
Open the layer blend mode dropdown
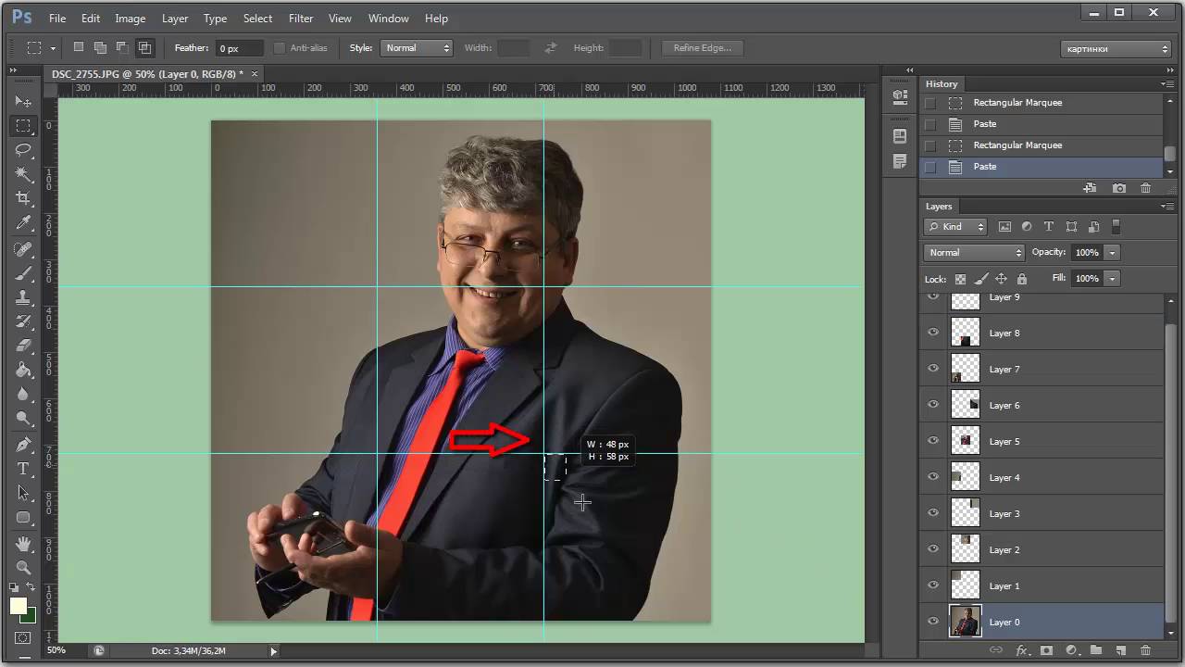click(x=973, y=252)
